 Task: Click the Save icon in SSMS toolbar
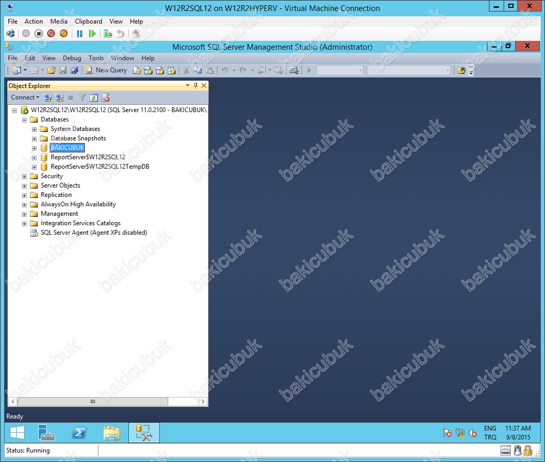(x=63, y=71)
